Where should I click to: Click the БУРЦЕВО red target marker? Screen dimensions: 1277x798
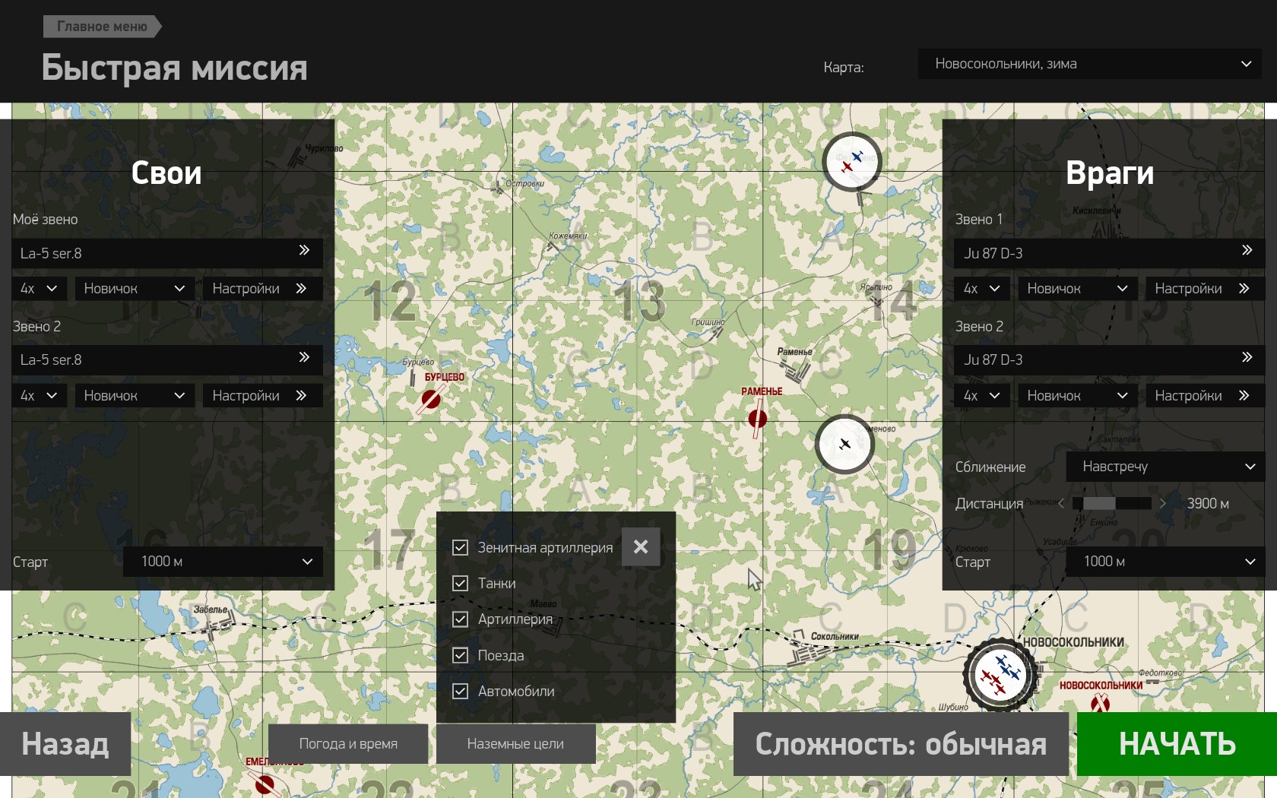pyautogui.click(x=431, y=399)
